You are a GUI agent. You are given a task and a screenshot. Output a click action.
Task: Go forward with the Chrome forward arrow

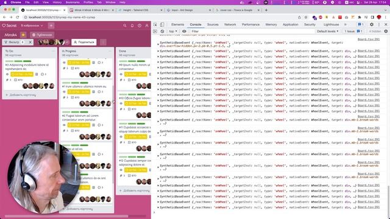pos(11,17)
